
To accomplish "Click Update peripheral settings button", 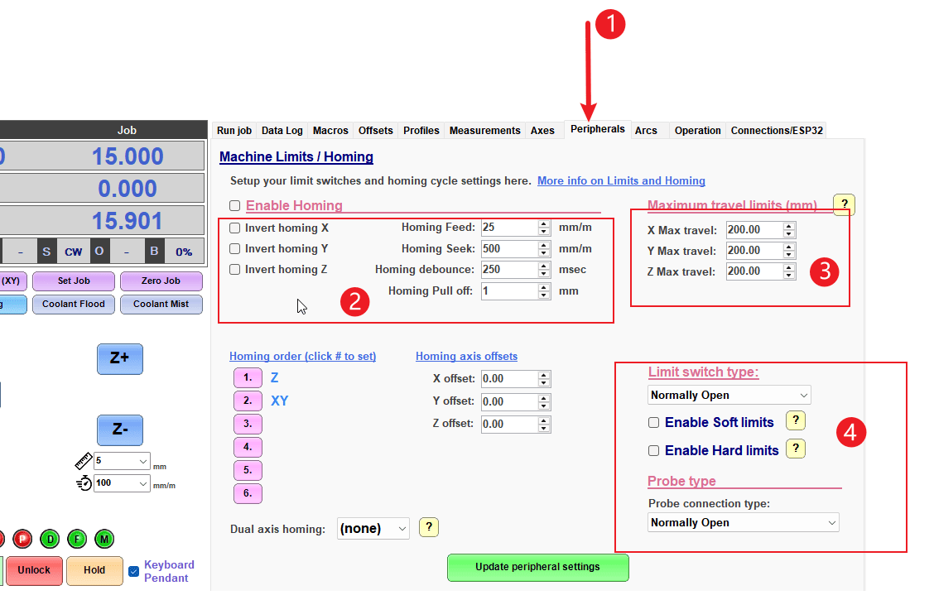I will pyautogui.click(x=537, y=568).
